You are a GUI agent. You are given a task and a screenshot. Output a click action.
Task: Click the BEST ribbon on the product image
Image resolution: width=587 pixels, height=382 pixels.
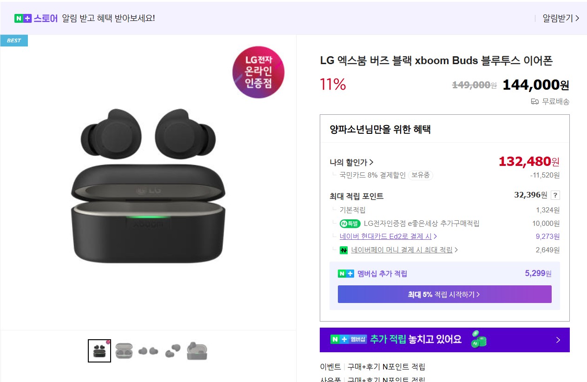tap(13, 40)
